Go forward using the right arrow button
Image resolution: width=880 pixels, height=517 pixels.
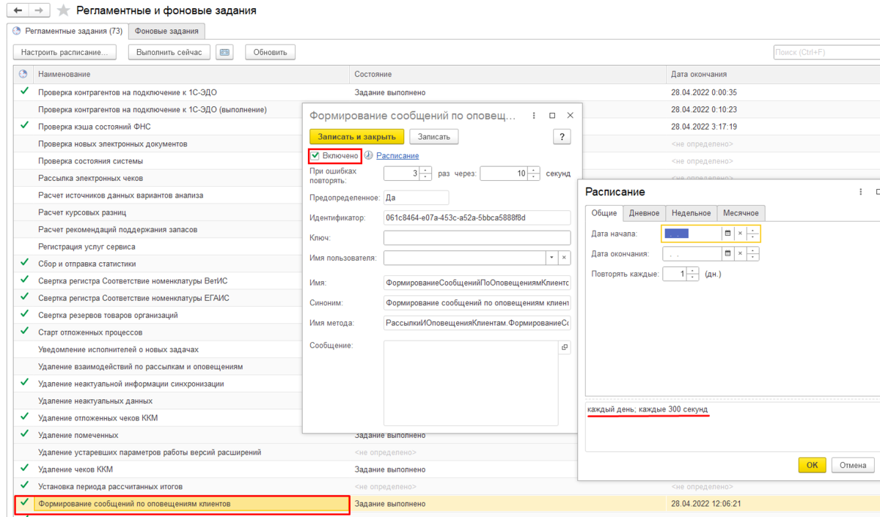coord(40,10)
